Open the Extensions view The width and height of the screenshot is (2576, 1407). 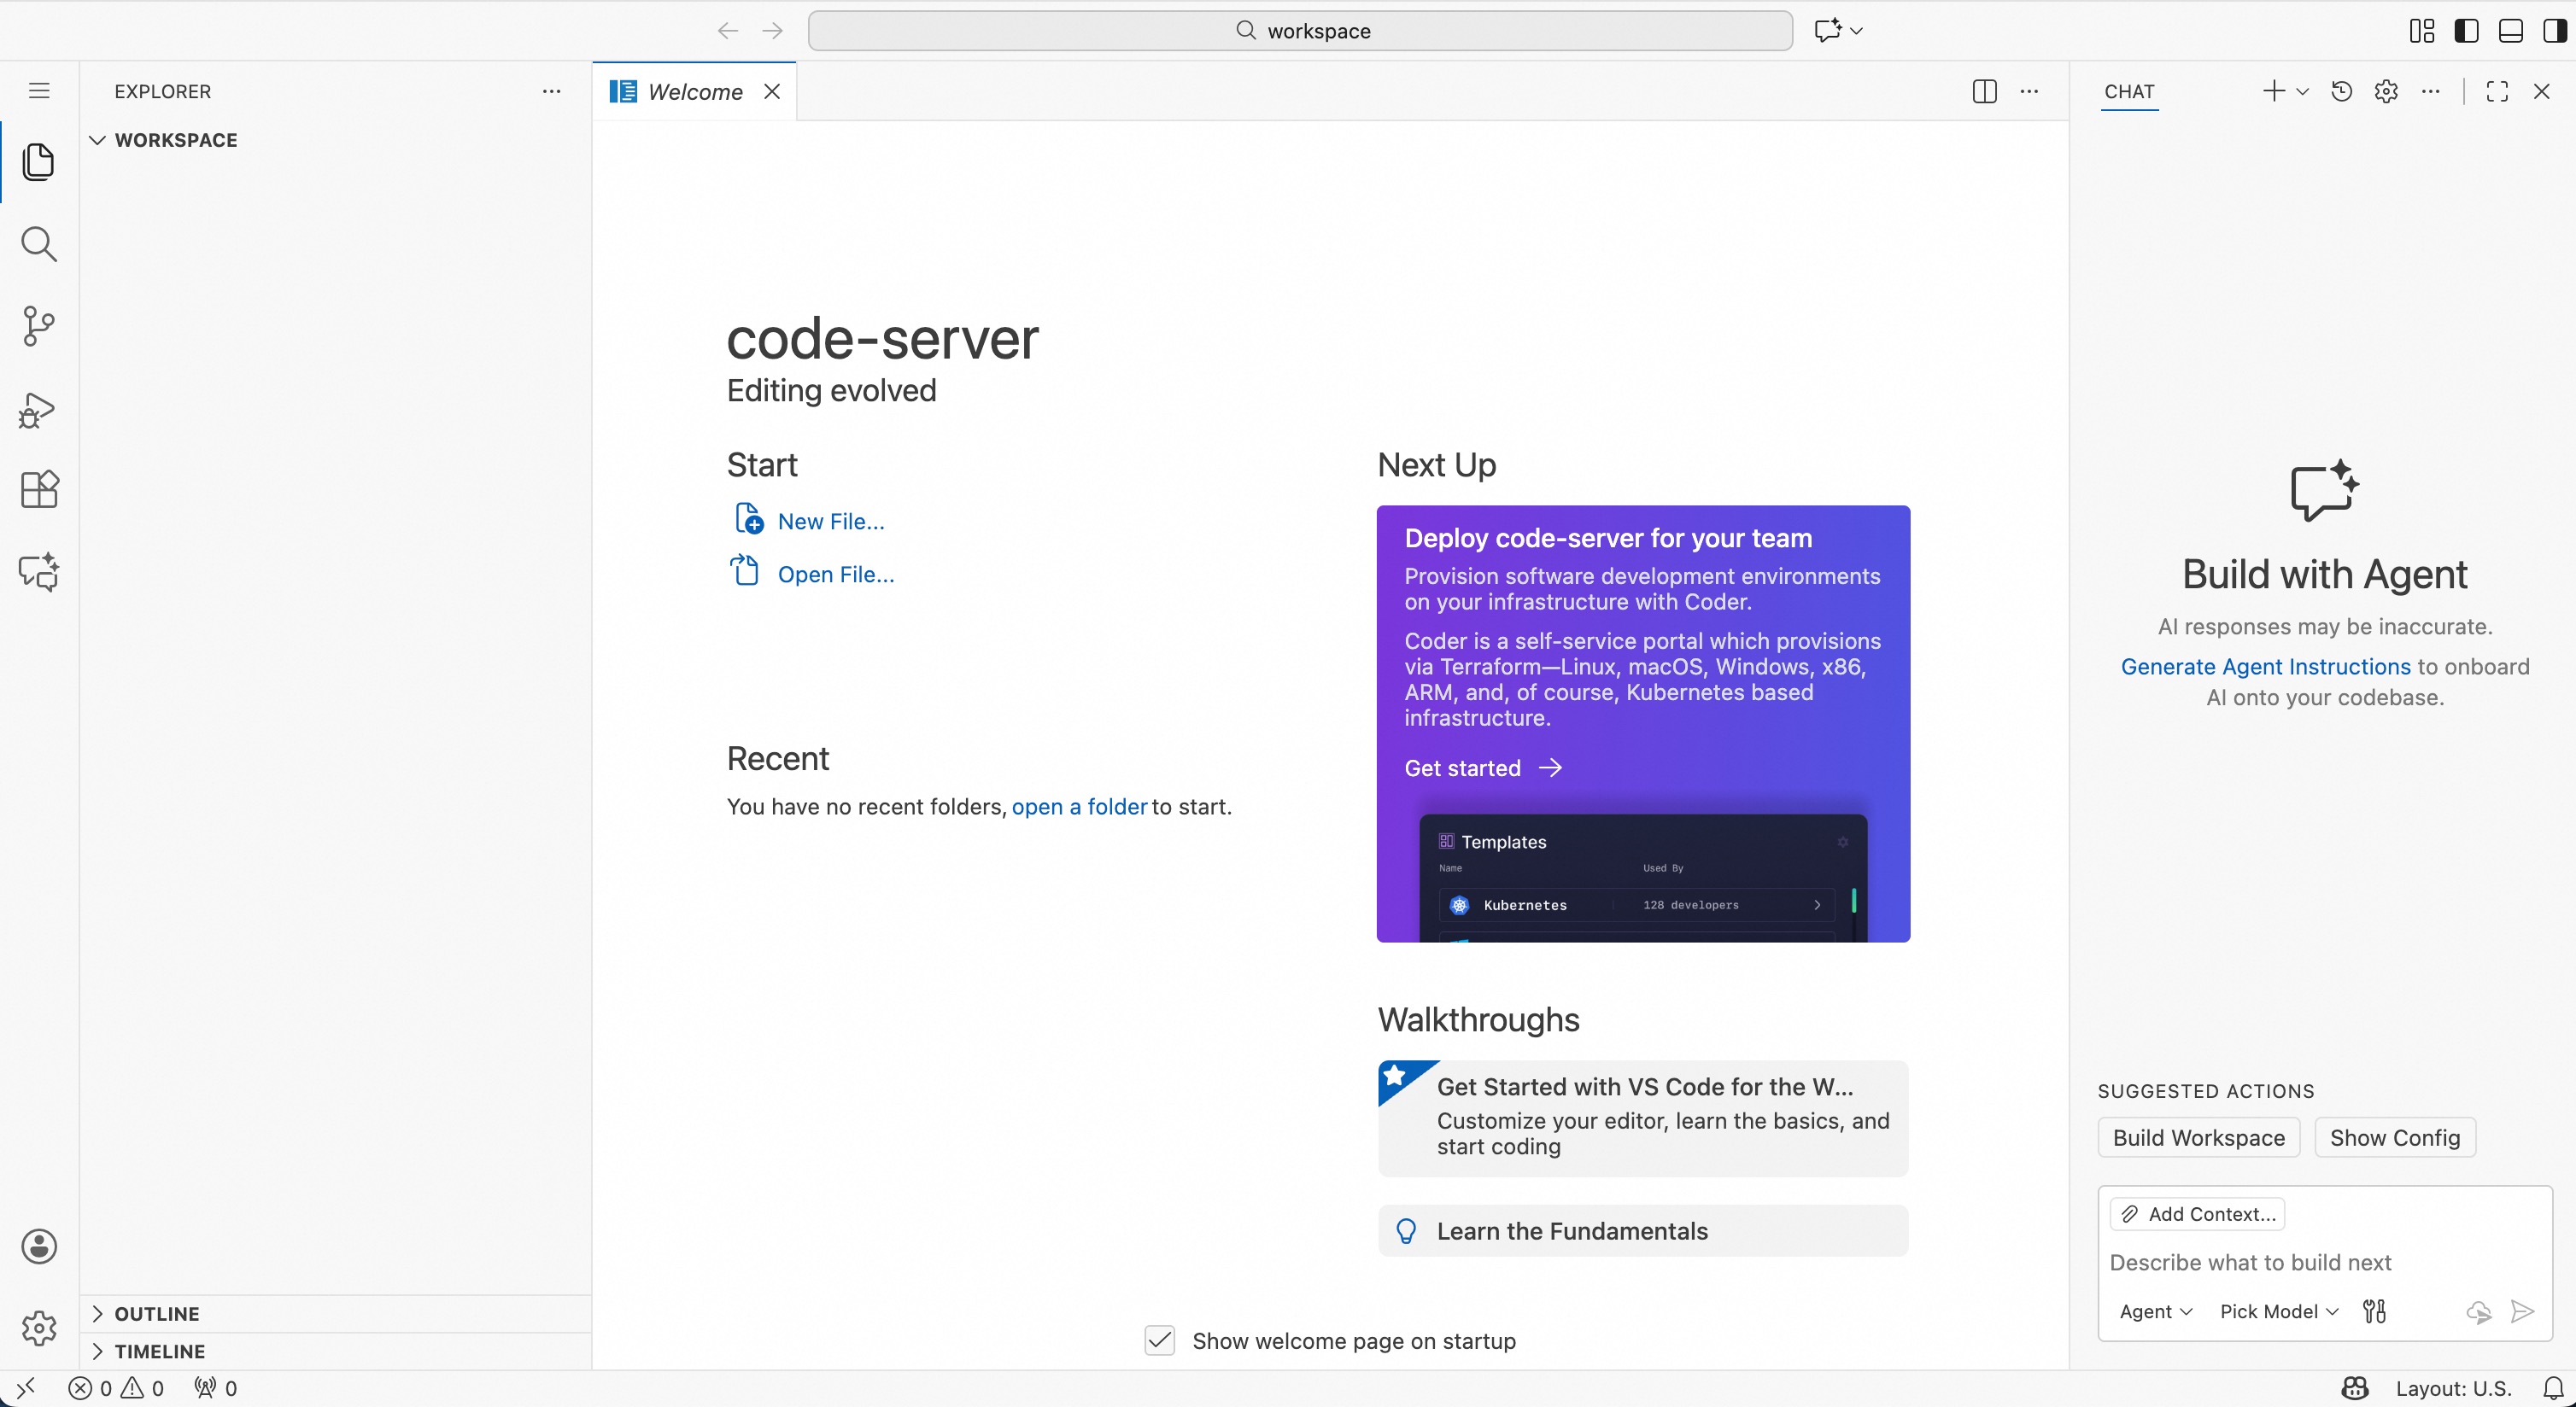tap(39, 490)
